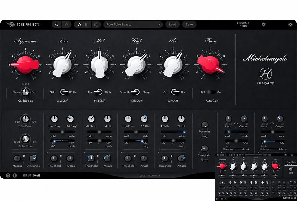Image resolution: width=297 pixels, height=201 pixels.
Task: Click the small inset plugin thumbnail
Action: tap(256, 177)
